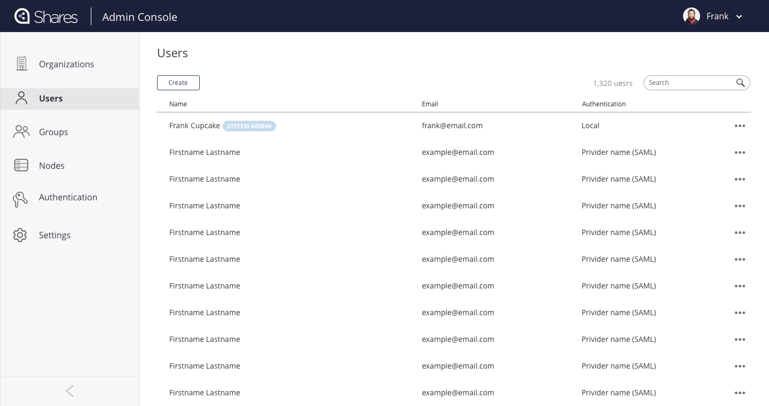
Task: Click the Local authentication cell
Action: pos(591,126)
